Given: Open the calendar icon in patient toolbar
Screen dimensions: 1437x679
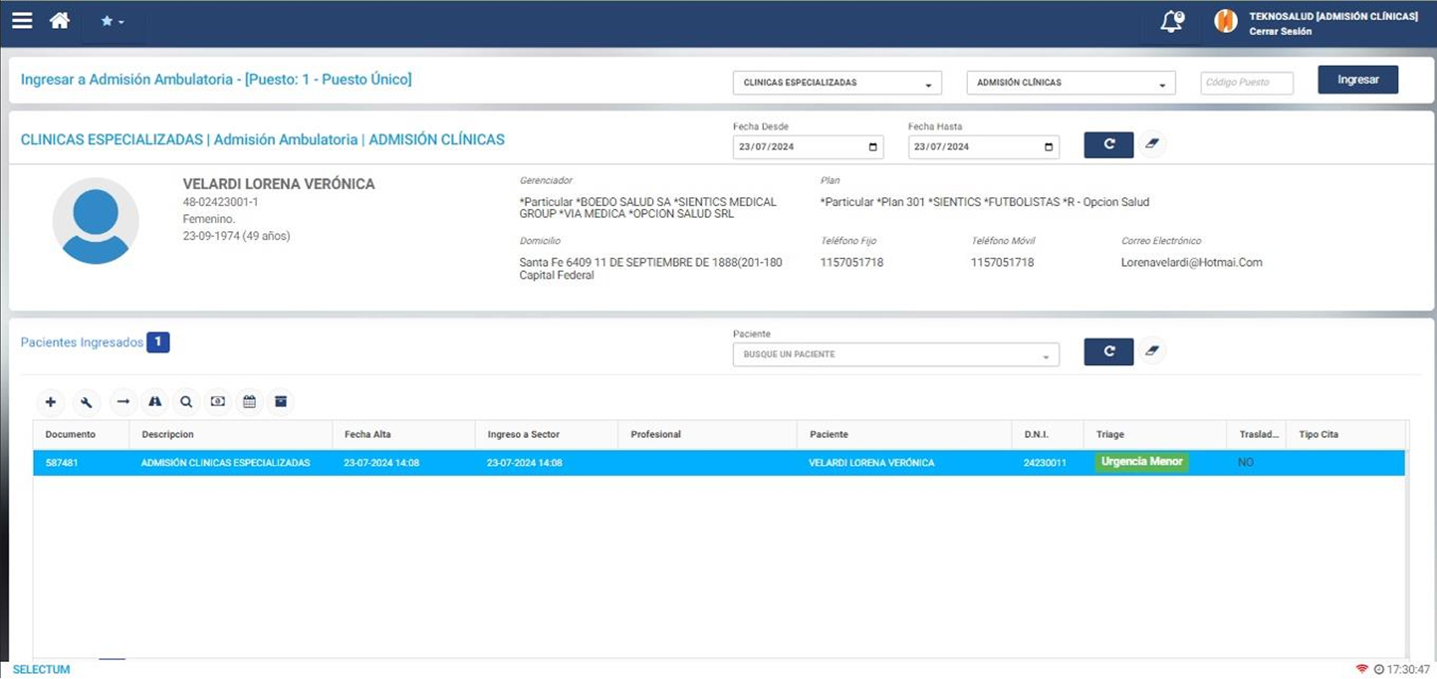Looking at the screenshot, I should pos(249,402).
